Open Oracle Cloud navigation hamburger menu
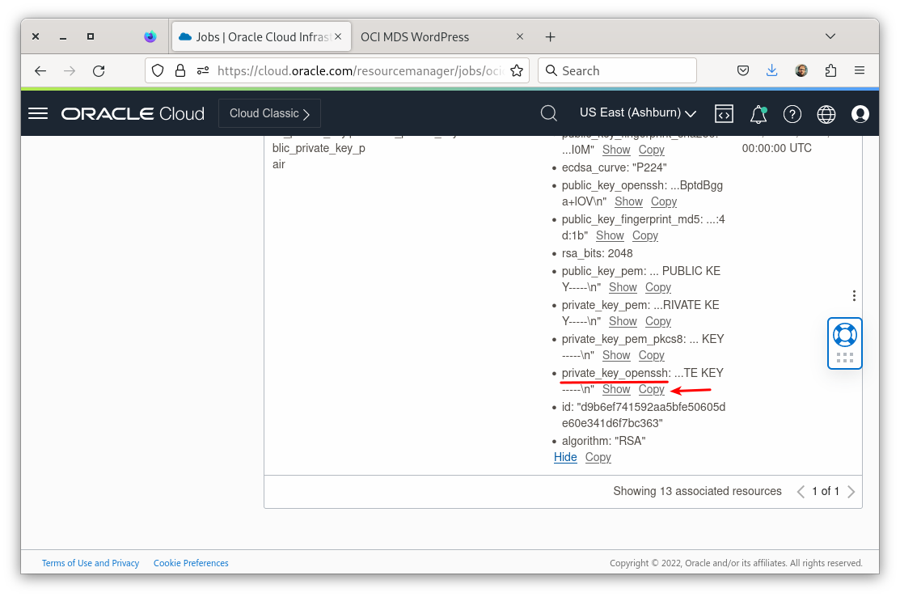900x597 pixels. pyautogui.click(x=38, y=113)
